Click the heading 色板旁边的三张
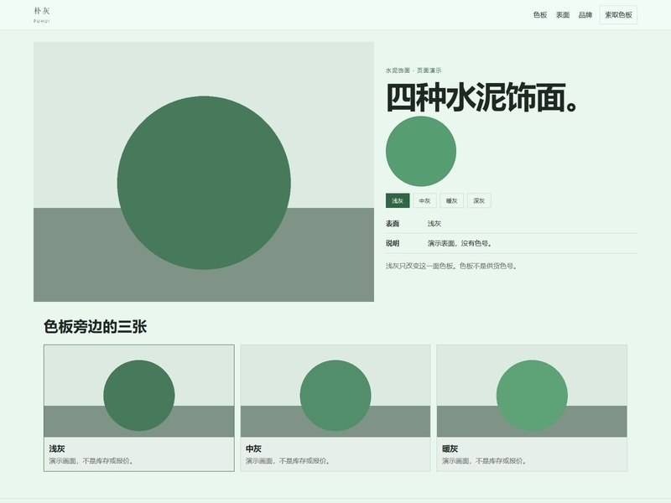 pyautogui.click(x=95, y=326)
